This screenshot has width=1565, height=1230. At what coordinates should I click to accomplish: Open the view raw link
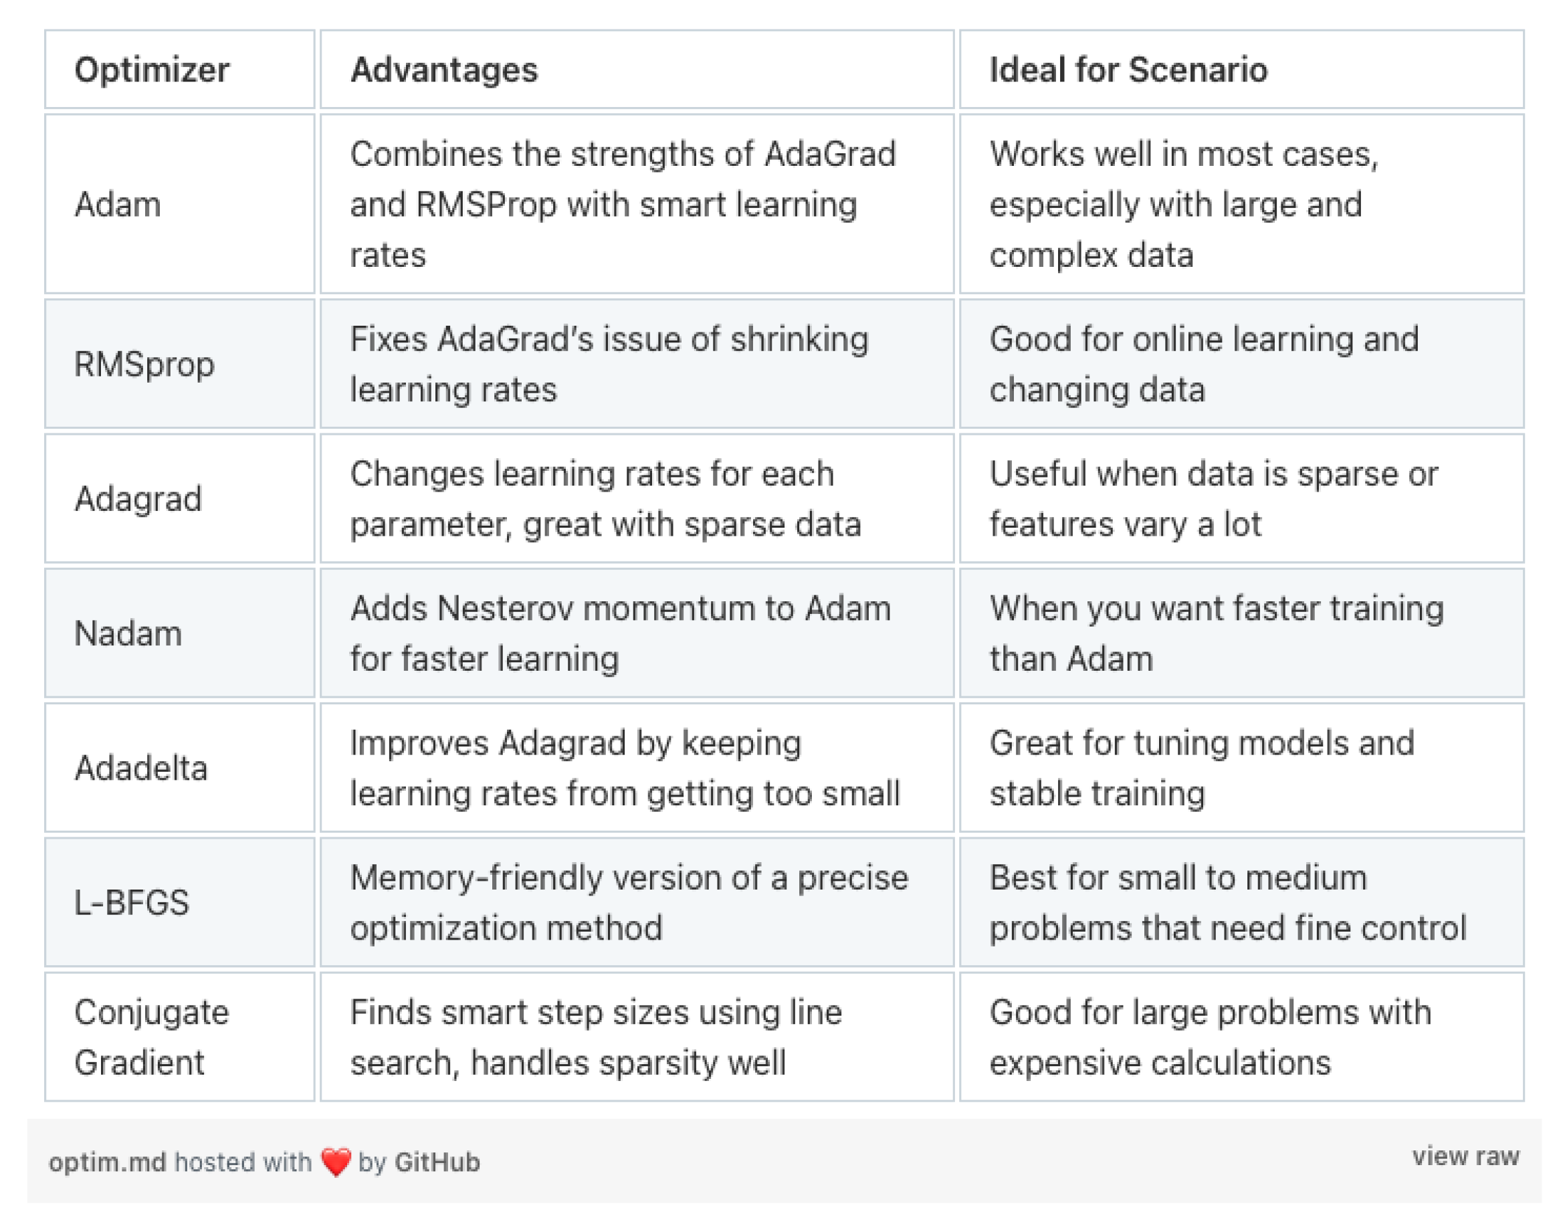pos(1465,1156)
